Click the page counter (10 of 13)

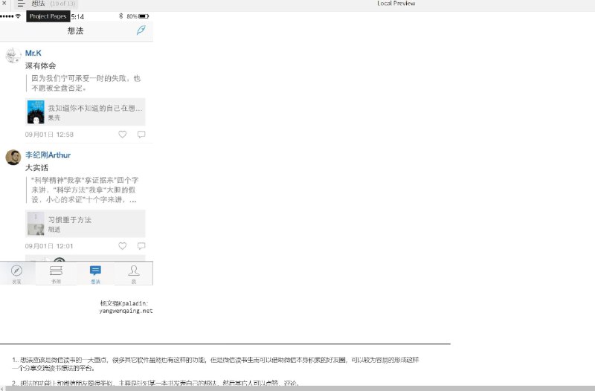coord(63,4)
